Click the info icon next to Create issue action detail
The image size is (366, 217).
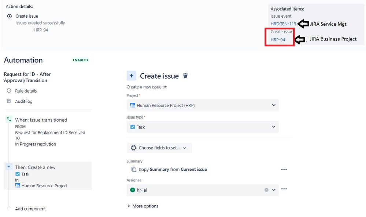(9, 16)
